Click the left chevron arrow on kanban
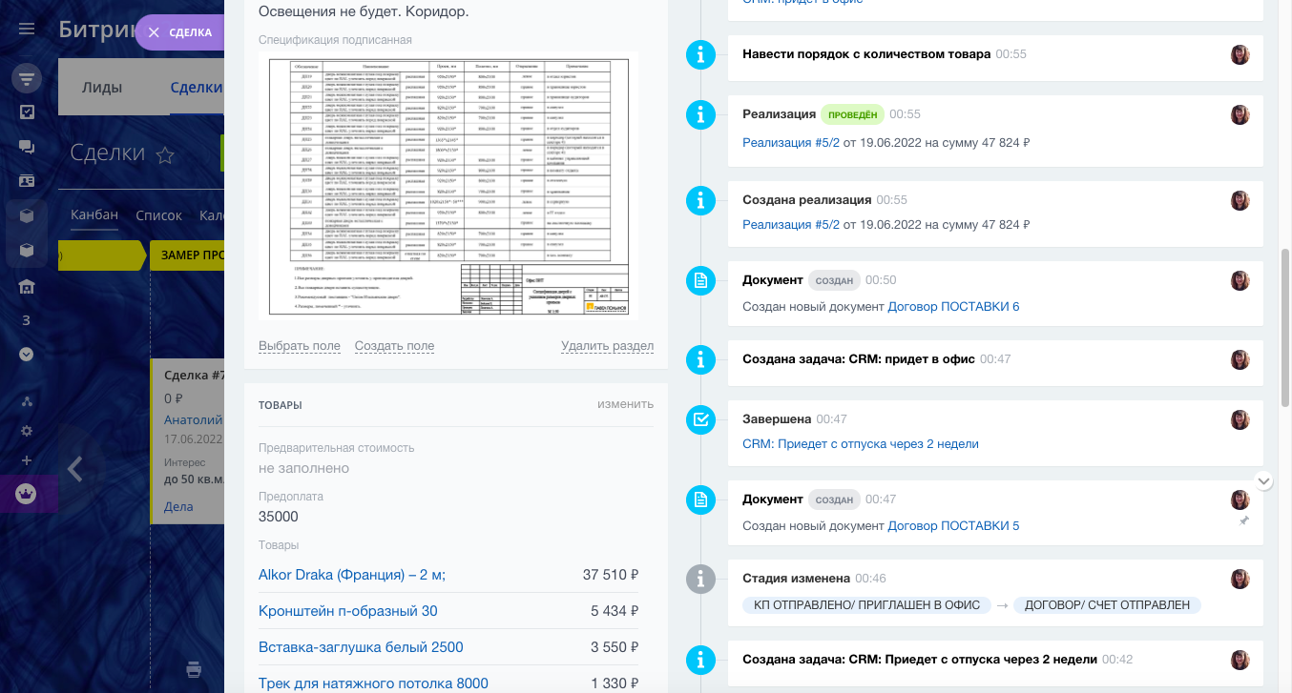This screenshot has width=1292, height=693. coord(74,468)
